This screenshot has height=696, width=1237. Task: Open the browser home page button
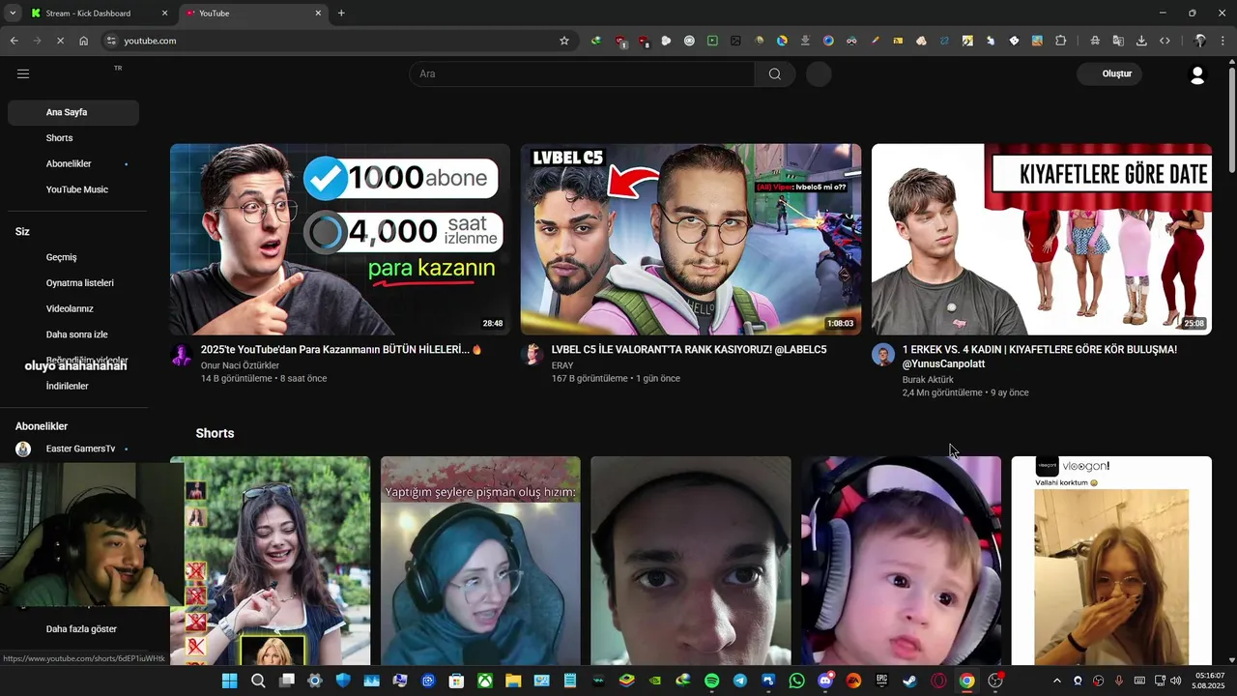pos(83,41)
